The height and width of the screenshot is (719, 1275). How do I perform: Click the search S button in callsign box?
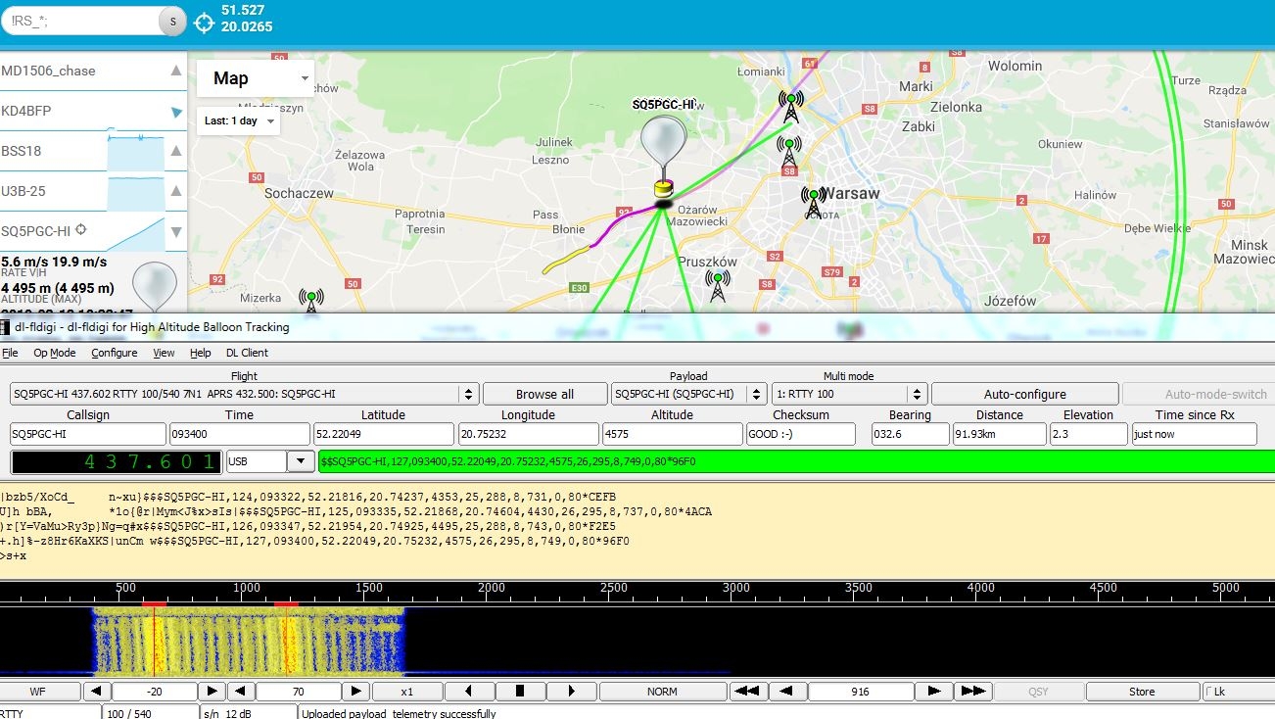pos(172,22)
